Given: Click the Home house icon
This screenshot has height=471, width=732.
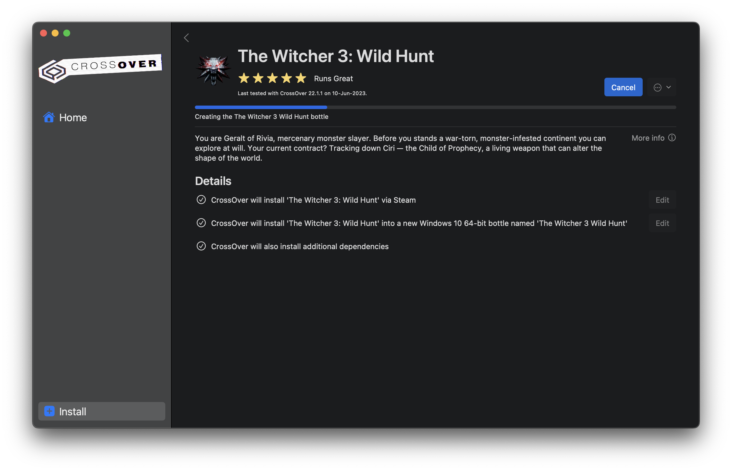Looking at the screenshot, I should (49, 117).
